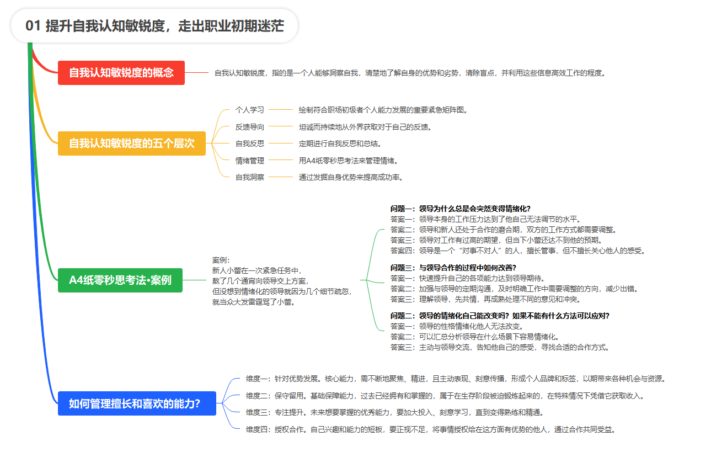Click the red 自我认知敏锐度的概念 node
Image resolution: width=711 pixels, height=452 pixels.
click(121, 72)
